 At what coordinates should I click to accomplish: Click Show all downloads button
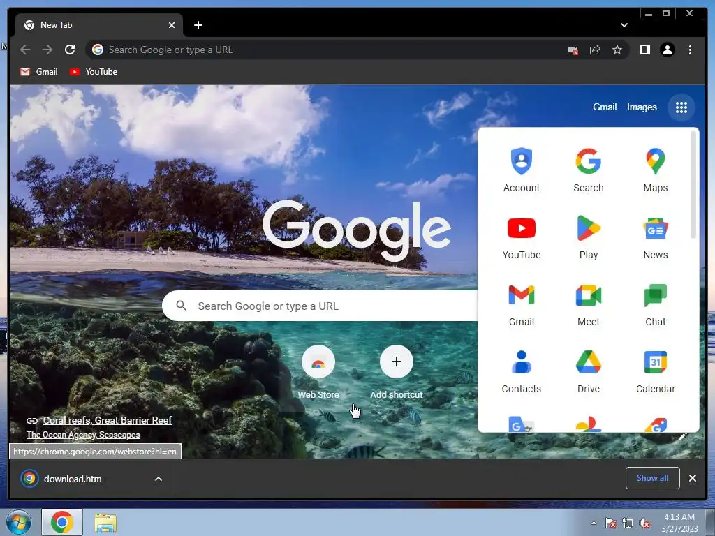(653, 478)
